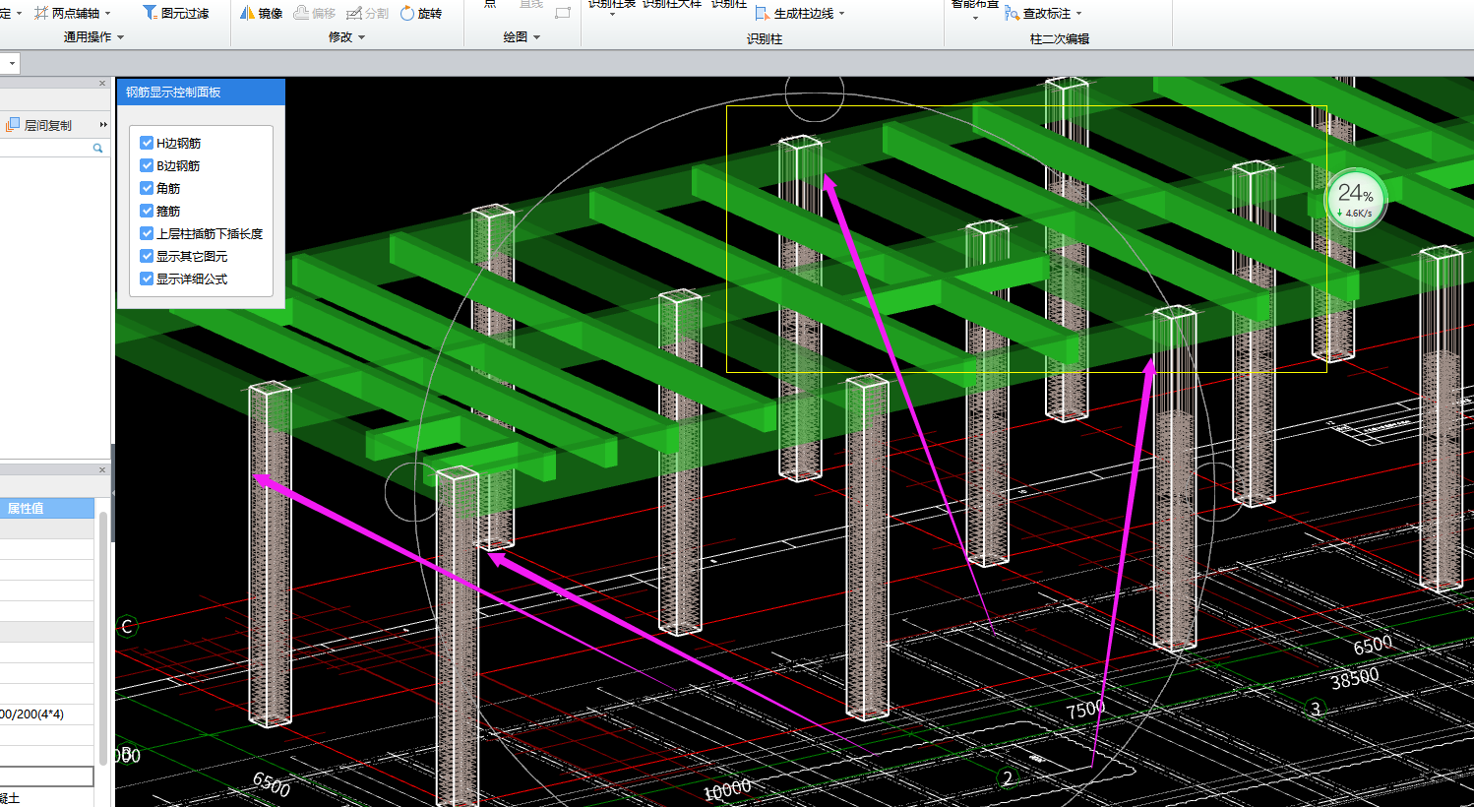Open the 图元过滤 element filter
The image size is (1474, 807).
click(x=176, y=13)
